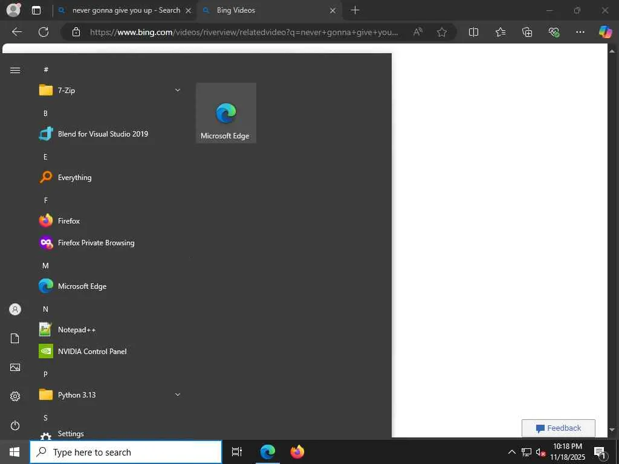Open the split screen icon
Viewport: 619px width, 464px height.
473,32
